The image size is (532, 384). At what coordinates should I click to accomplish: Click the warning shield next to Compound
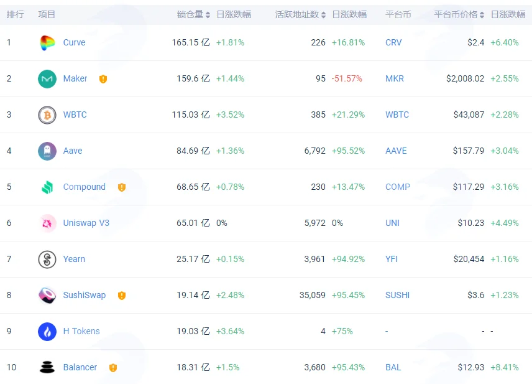(x=122, y=187)
